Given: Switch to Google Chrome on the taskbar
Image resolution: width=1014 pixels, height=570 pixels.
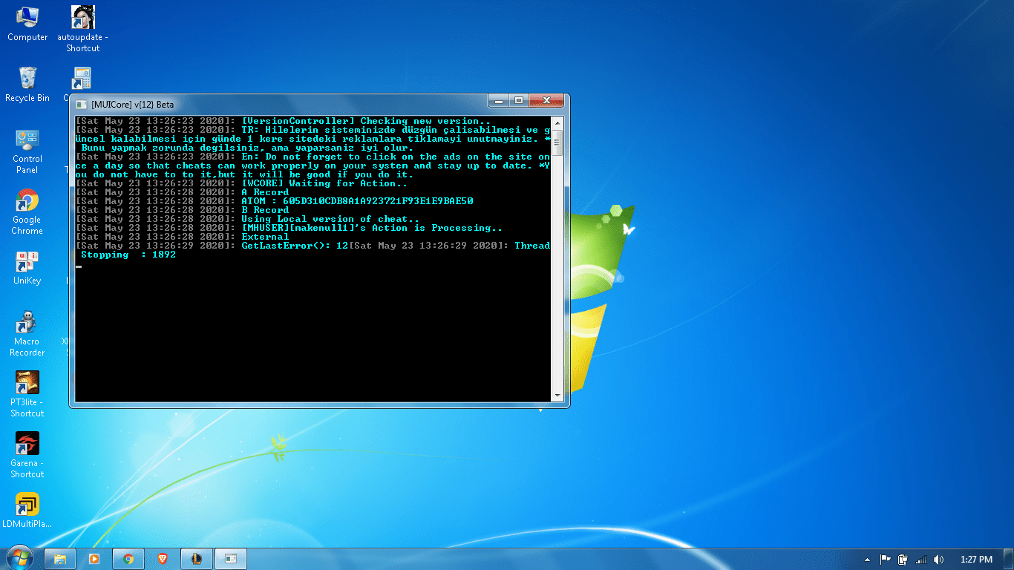Looking at the screenshot, I should [128, 559].
